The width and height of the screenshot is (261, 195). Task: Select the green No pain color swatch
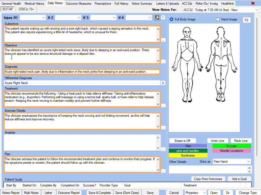click(x=231, y=146)
